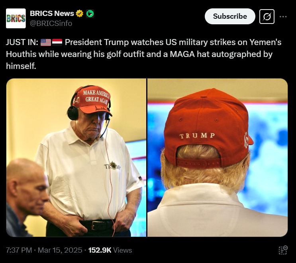The width and height of the screenshot is (296, 263).
Task: Open the BRICS News display name link
Action: (52, 14)
